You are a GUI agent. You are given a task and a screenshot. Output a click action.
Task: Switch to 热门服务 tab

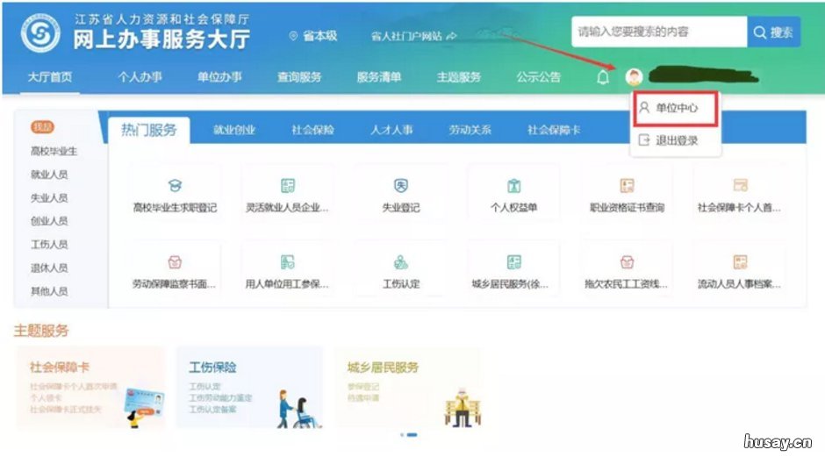tap(149, 130)
